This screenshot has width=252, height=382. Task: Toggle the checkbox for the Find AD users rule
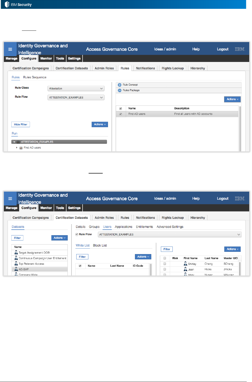point(121,114)
